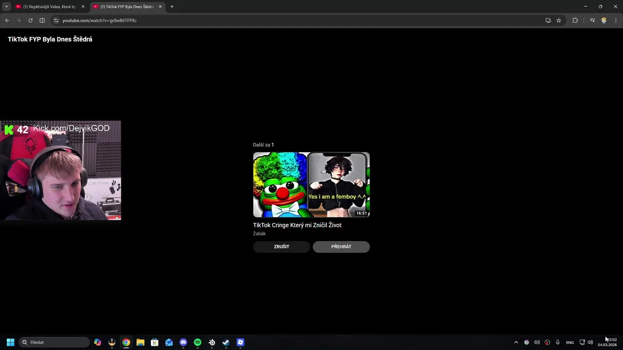This screenshot has height=350, width=623.
Task: Click the ZRUŠIT cancel button
Action: click(x=281, y=247)
